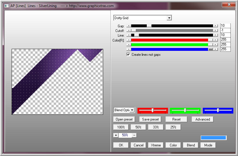The height and width of the screenshot is (156, 238).
Task: Click the current zoom percentage display
Action: pos(125,135)
